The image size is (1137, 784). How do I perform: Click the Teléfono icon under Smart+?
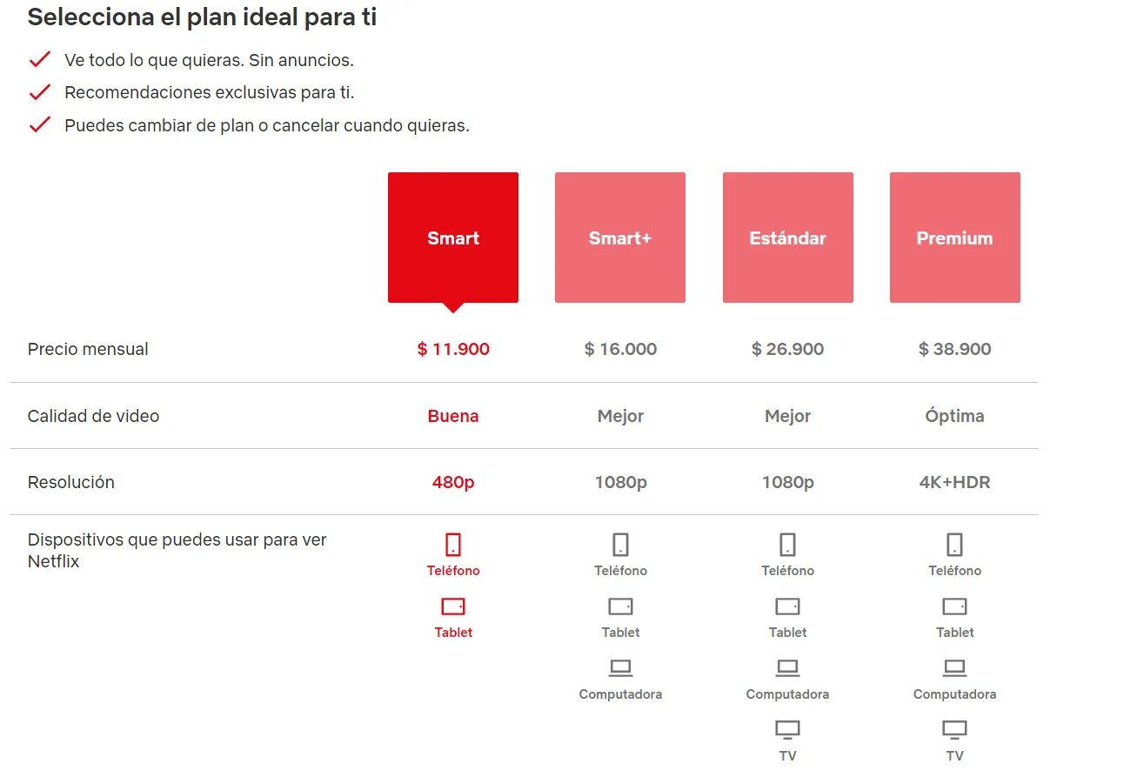tap(620, 545)
